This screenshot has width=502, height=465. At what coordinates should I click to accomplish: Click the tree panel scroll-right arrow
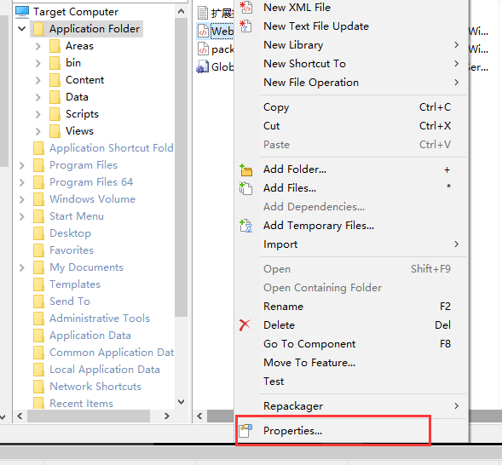[x=167, y=416]
